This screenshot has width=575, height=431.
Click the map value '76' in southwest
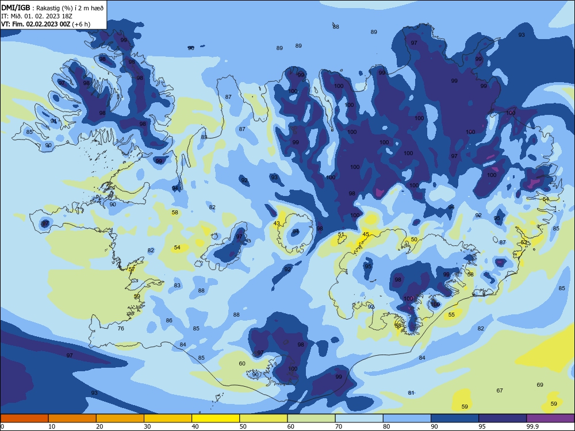121,328
